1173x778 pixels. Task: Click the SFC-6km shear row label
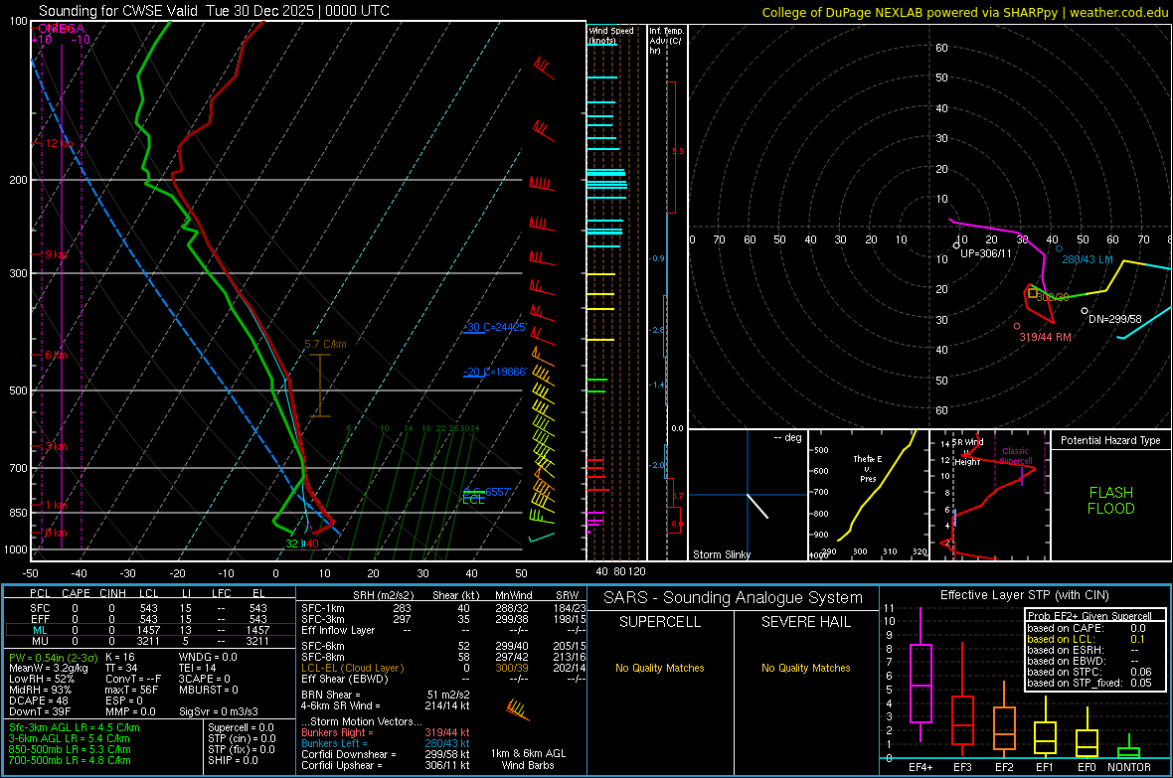coord(323,646)
